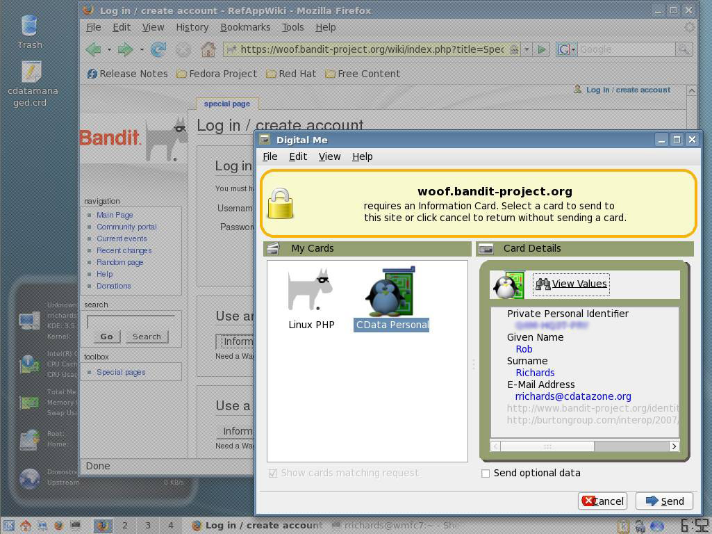This screenshot has height=534, width=712.
Task: Click Firefox Reload icon
Action: pos(158,49)
